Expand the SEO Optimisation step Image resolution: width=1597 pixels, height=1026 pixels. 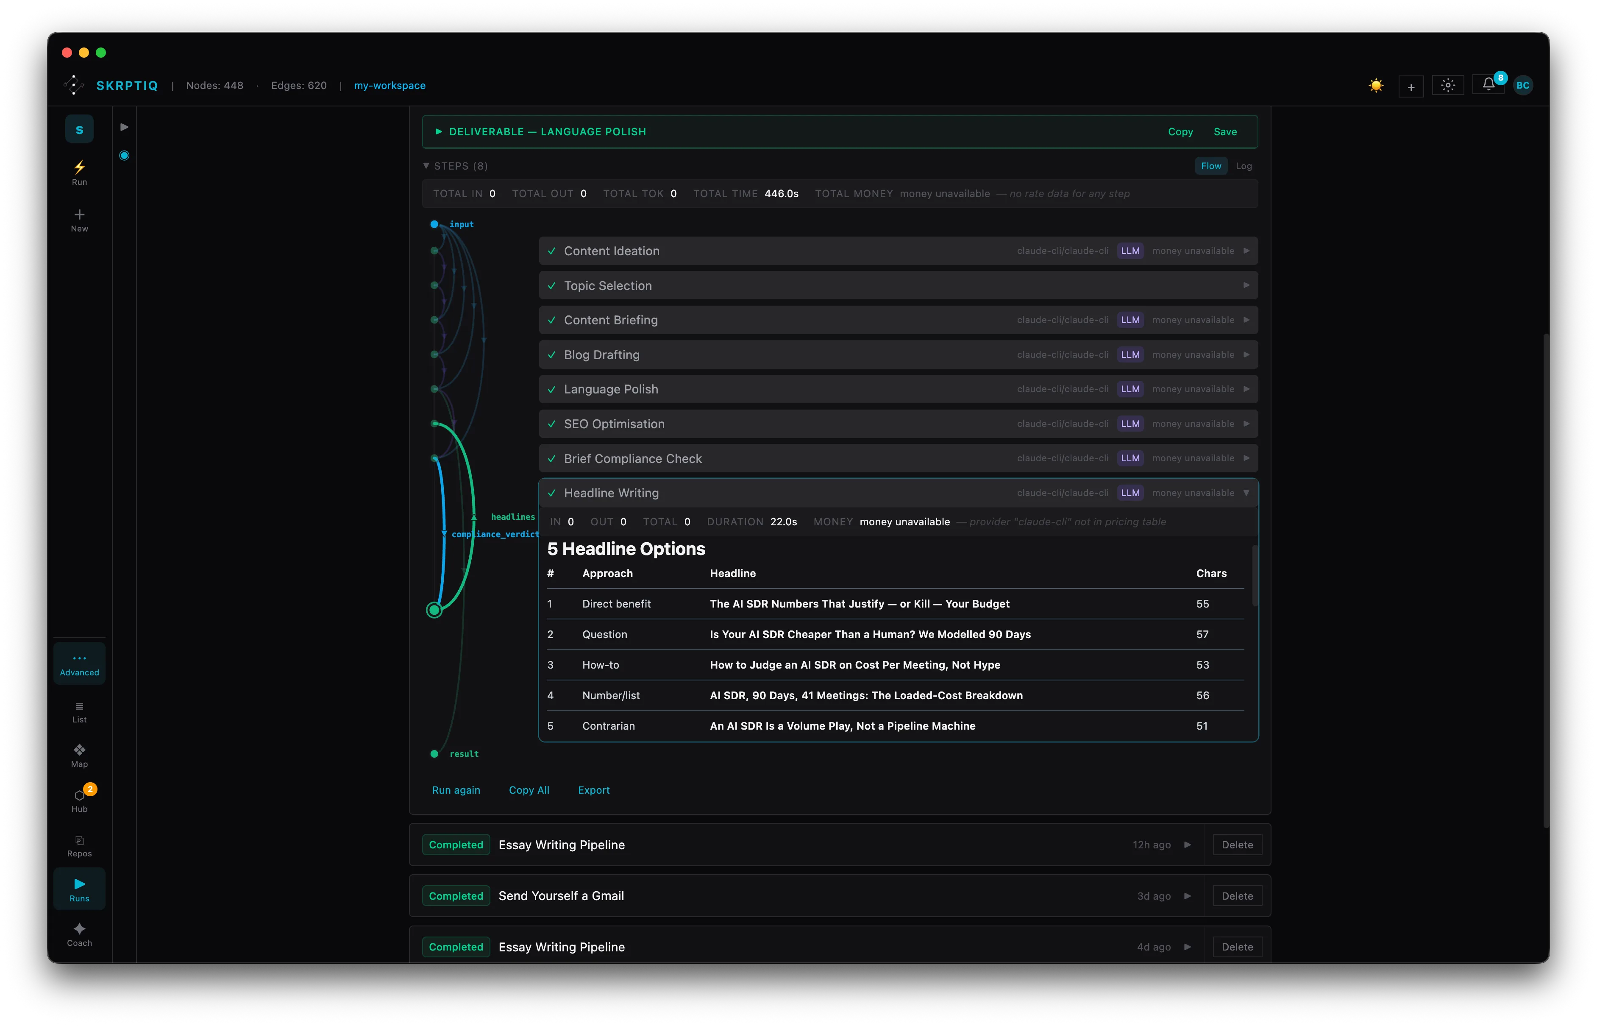898,424
